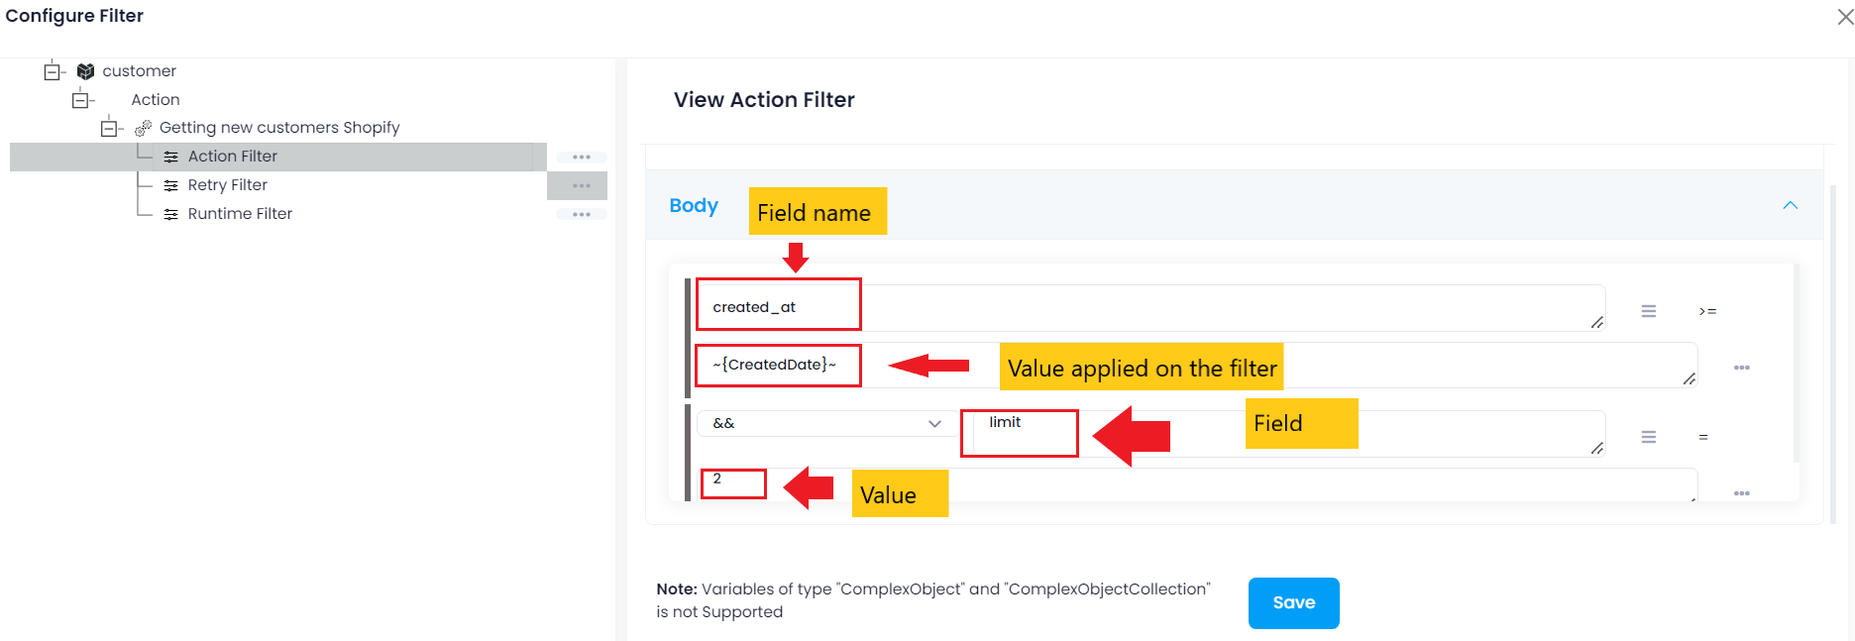The image size is (1855, 641).
Task: Select the Retry Filter tree item
Action: point(227,185)
